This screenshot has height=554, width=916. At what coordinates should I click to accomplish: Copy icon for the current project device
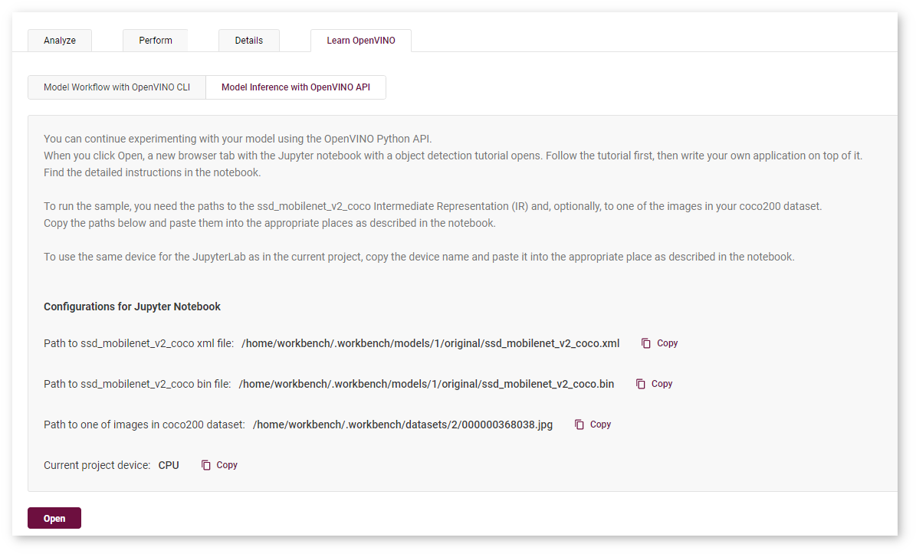coord(205,464)
